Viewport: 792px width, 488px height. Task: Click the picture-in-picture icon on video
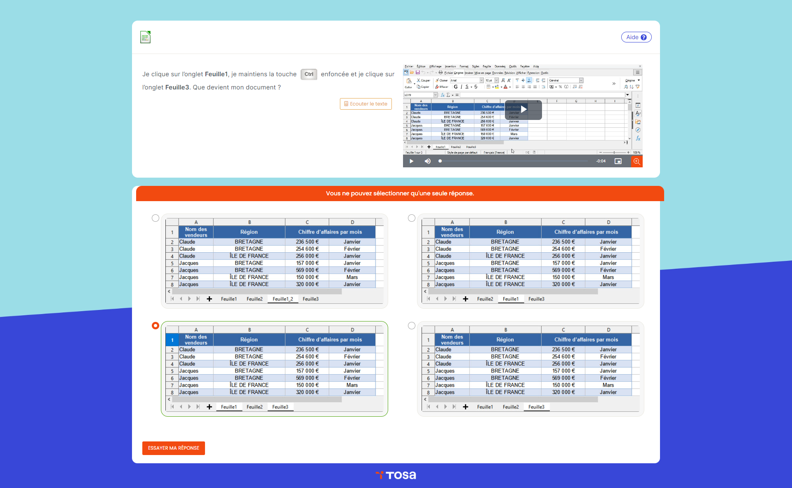618,161
